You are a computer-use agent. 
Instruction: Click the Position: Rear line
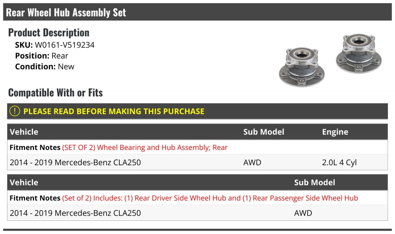(42, 56)
